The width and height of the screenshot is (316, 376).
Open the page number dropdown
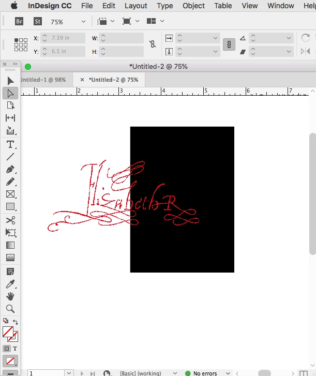click(69, 373)
